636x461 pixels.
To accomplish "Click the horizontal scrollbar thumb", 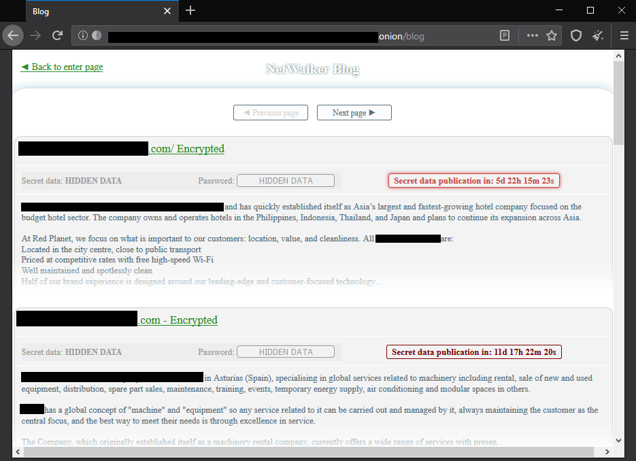I will (x=309, y=451).
